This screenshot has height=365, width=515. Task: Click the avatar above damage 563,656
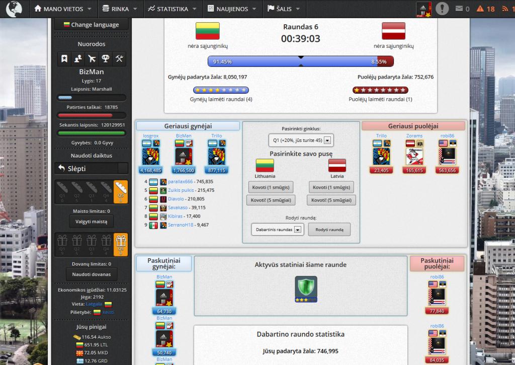click(447, 156)
